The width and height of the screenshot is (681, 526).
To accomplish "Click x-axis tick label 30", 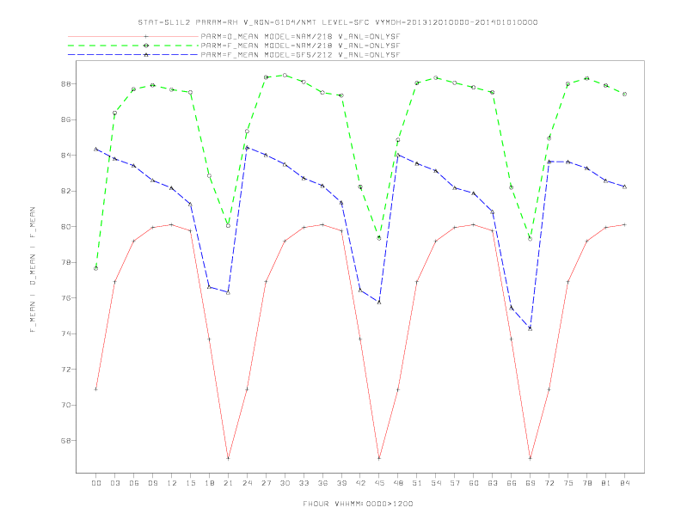I will pos(285,483).
